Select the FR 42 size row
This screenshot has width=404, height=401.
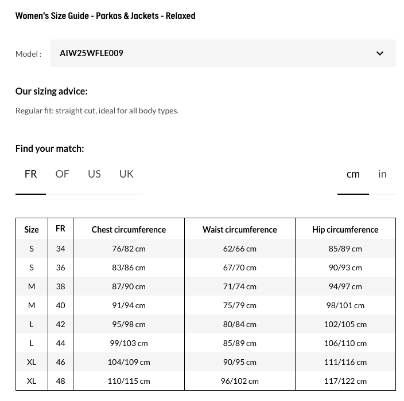click(x=60, y=324)
